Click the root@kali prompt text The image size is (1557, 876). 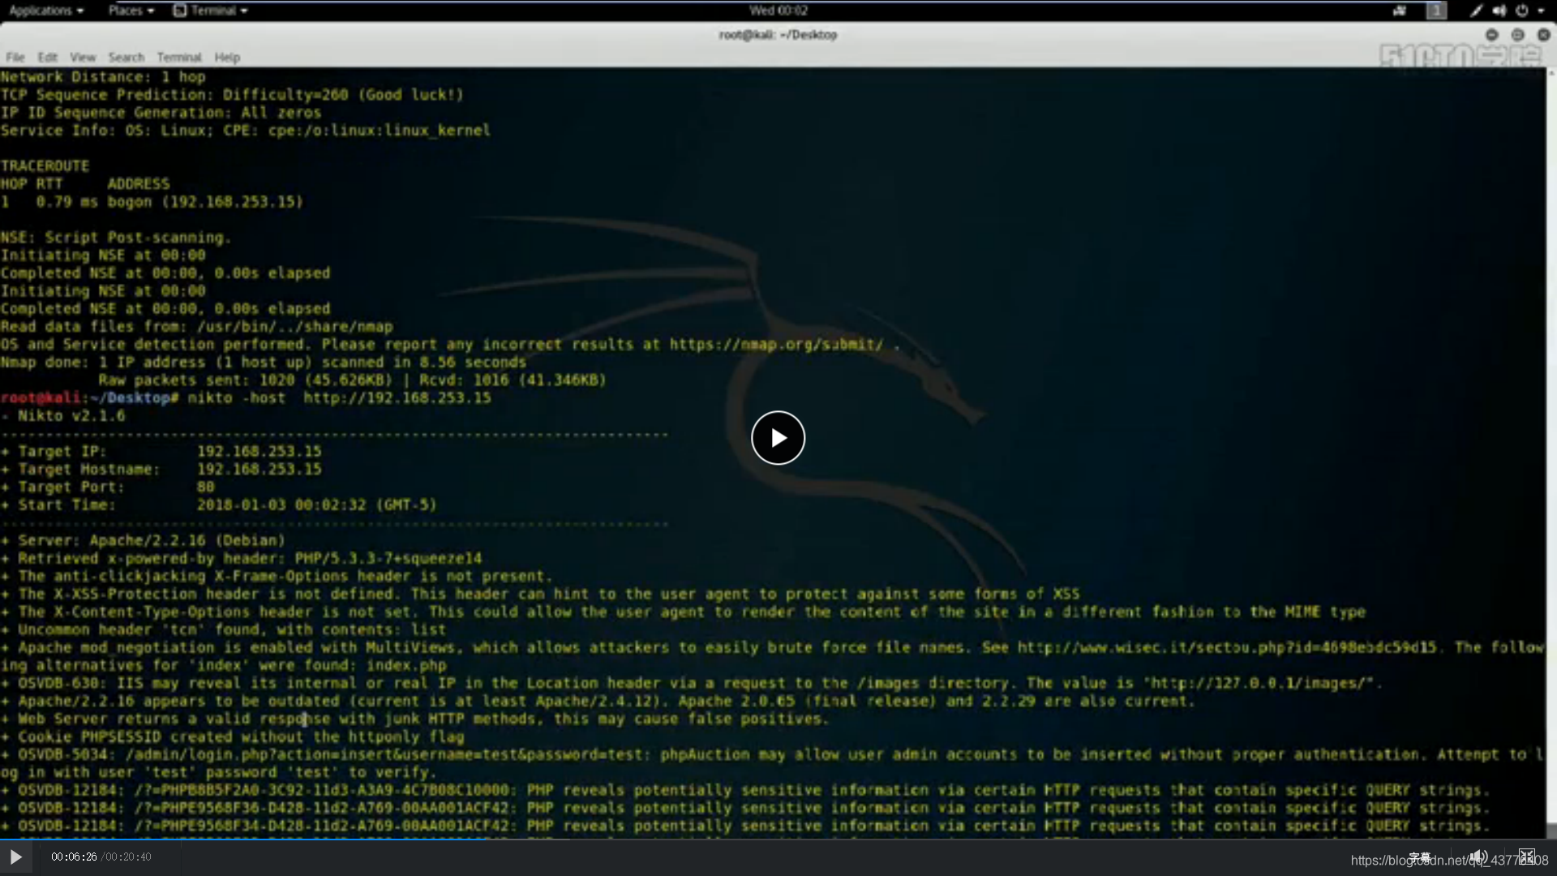coord(41,398)
